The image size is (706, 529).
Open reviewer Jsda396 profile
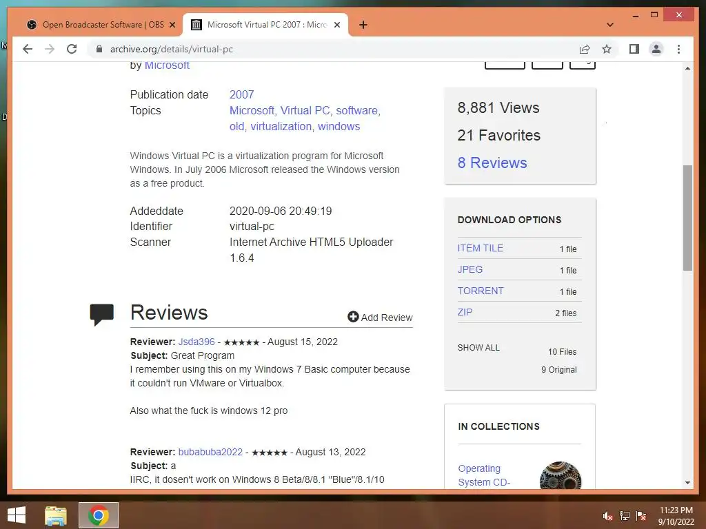[196, 342]
